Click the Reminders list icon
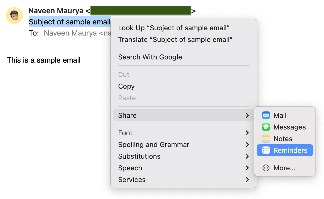The image size is (324, 199). 266,150
